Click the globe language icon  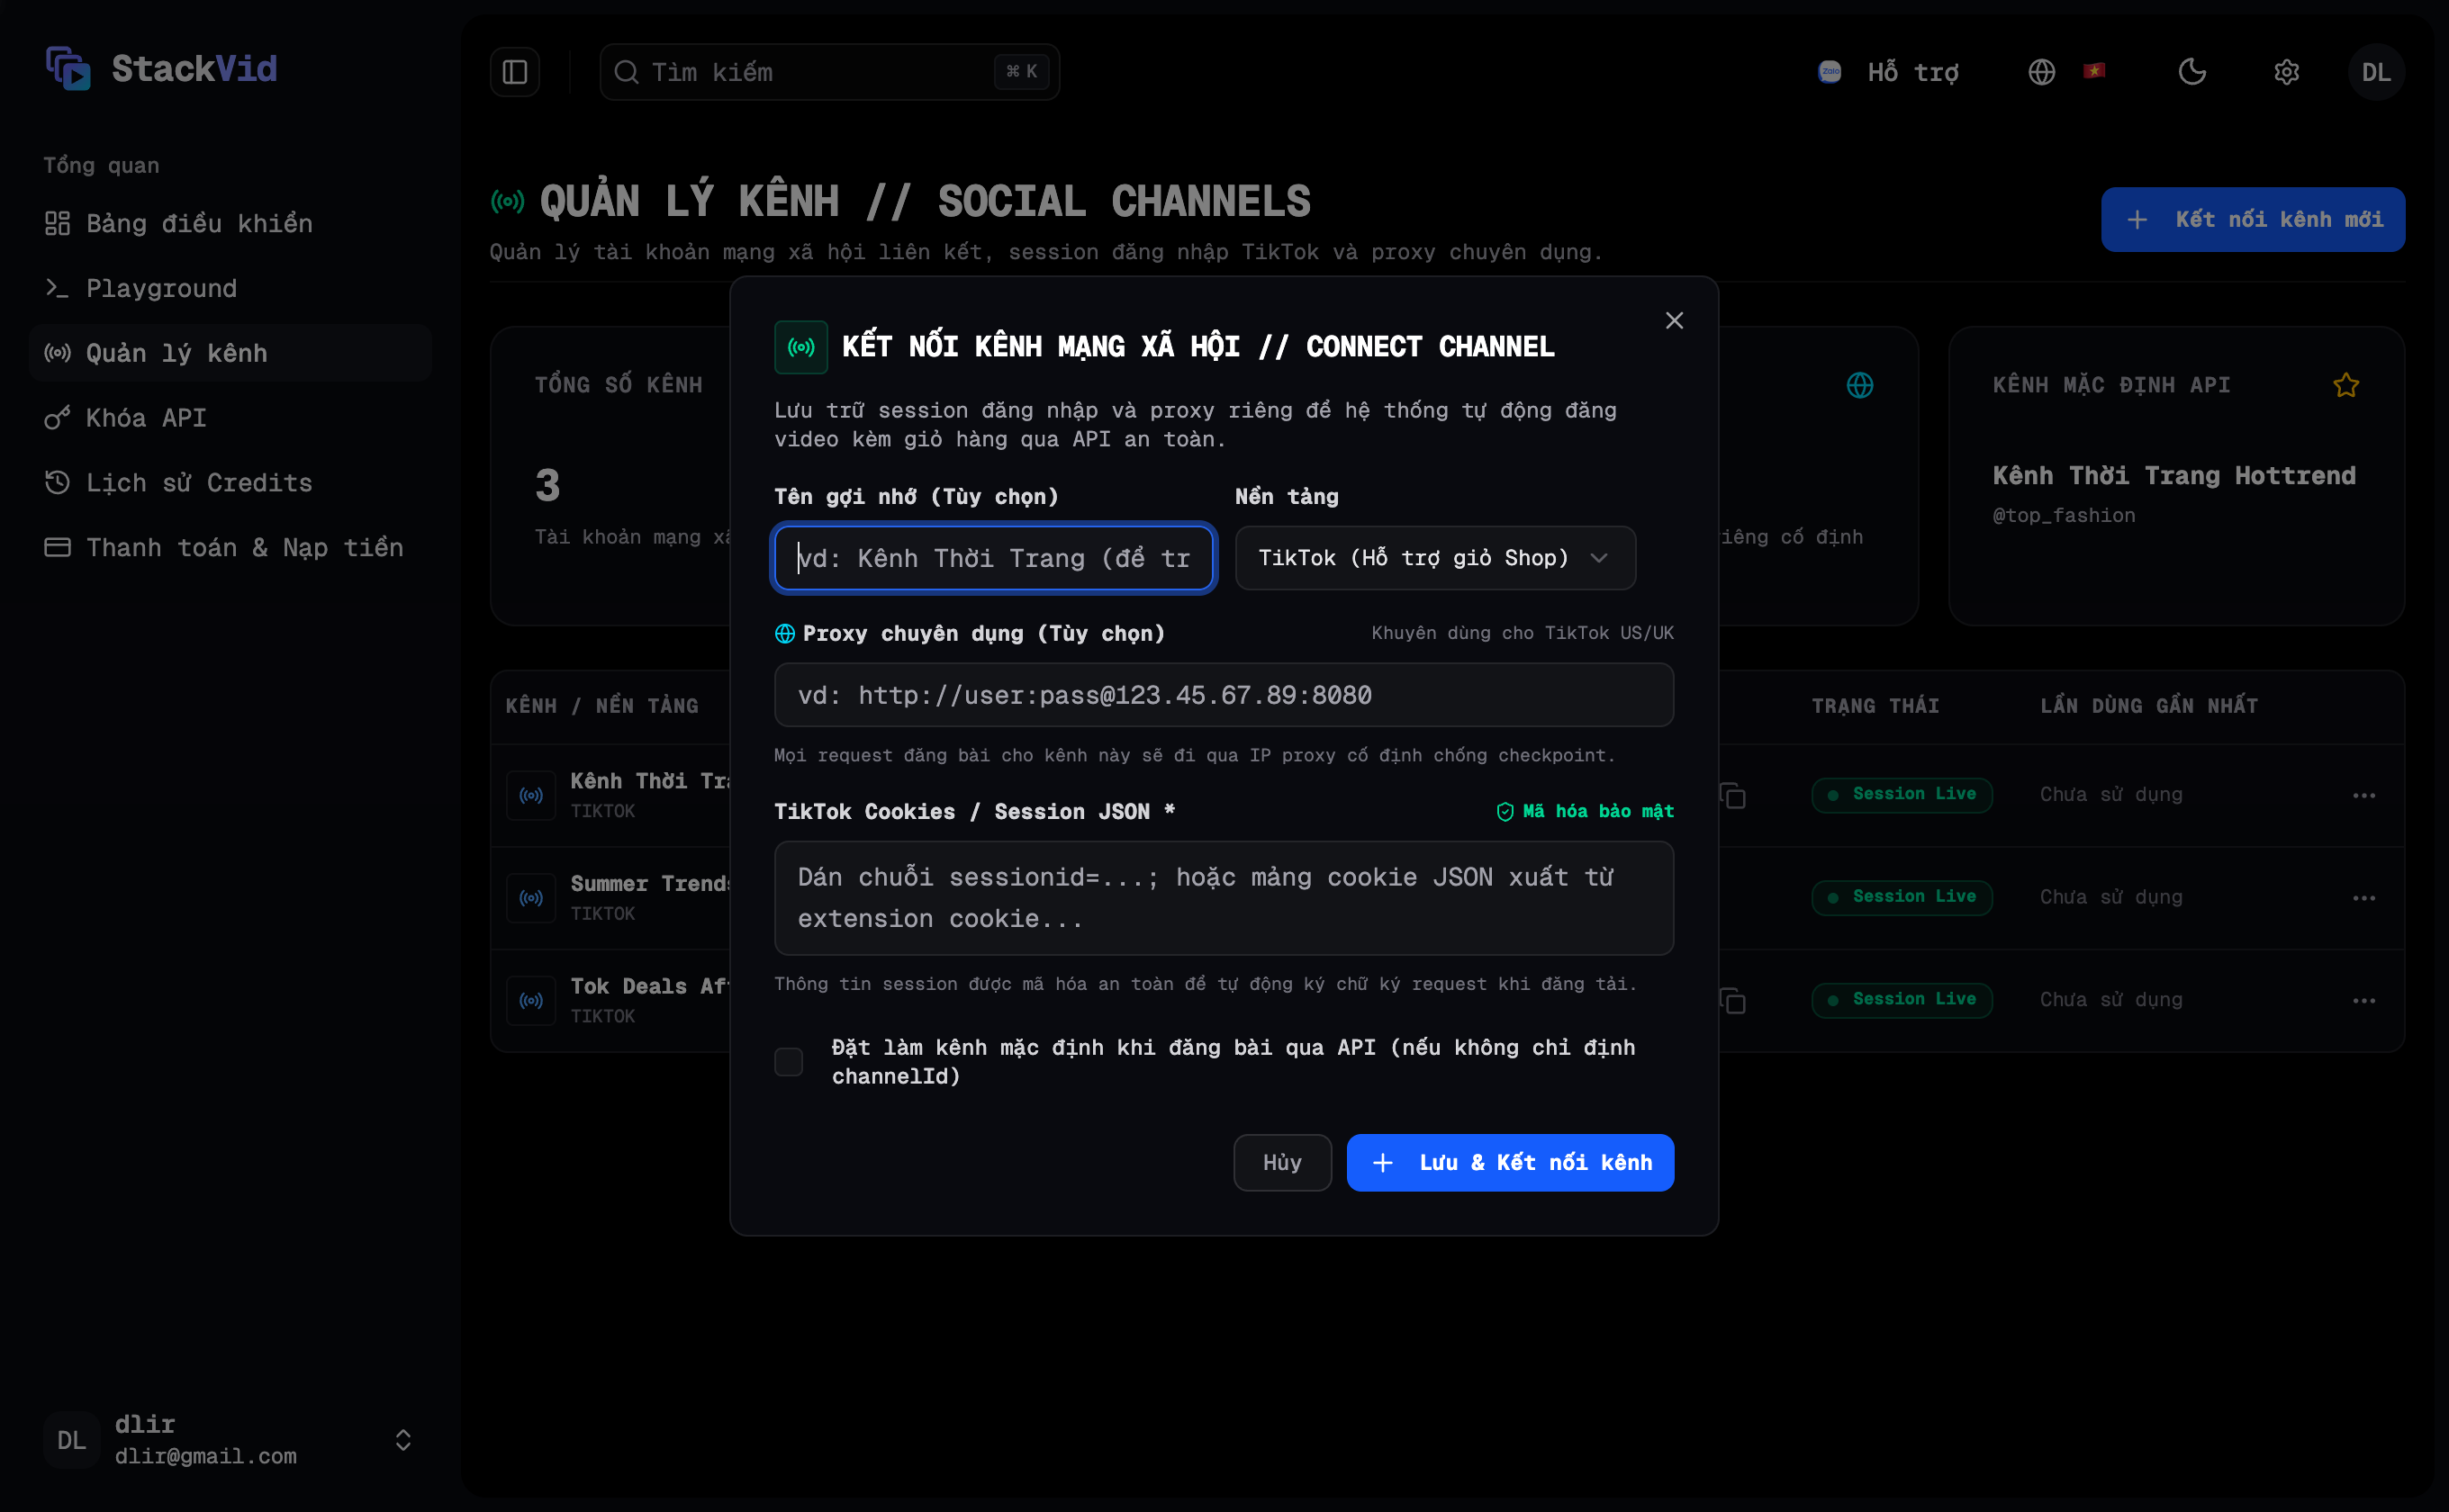[2041, 72]
